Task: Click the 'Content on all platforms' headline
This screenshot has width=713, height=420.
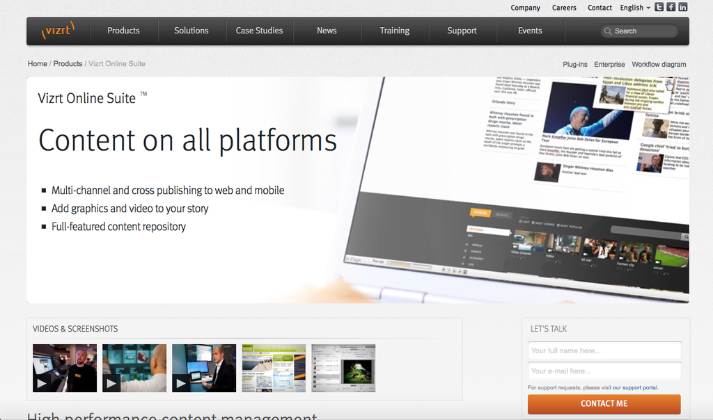Action: [187, 140]
